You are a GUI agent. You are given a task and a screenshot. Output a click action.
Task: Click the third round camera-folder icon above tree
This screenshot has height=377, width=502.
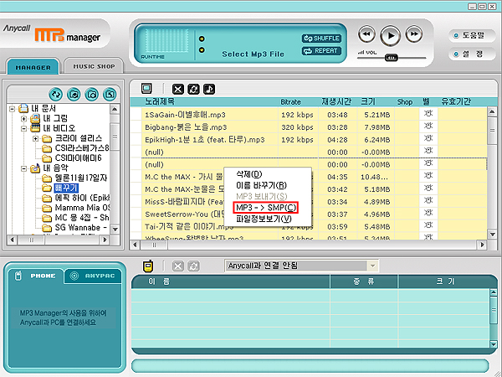[x=91, y=94]
